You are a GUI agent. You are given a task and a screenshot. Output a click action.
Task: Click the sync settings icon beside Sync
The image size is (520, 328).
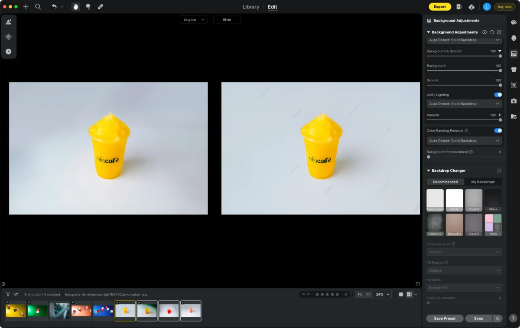pyautogui.click(x=497, y=318)
